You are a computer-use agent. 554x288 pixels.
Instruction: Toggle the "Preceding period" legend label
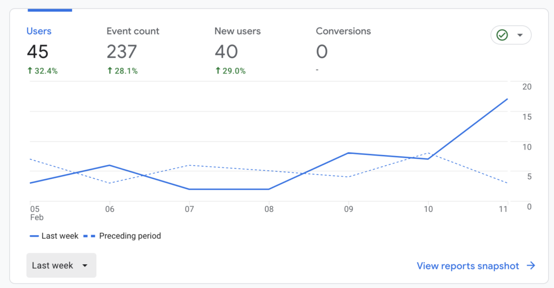(130, 236)
